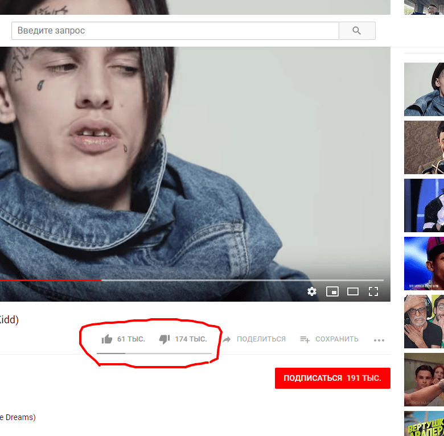Click the share arrow icon
444x436 pixels.
click(x=227, y=339)
